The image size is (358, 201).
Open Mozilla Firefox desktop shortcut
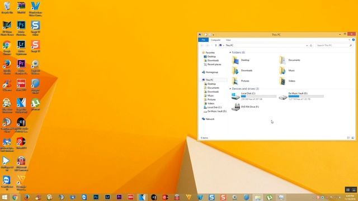click(7, 67)
